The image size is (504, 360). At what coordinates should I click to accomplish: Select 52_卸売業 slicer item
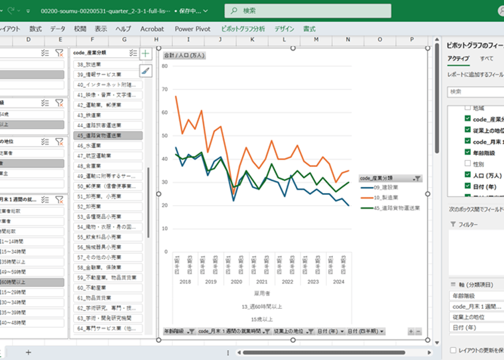click(107, 207)
